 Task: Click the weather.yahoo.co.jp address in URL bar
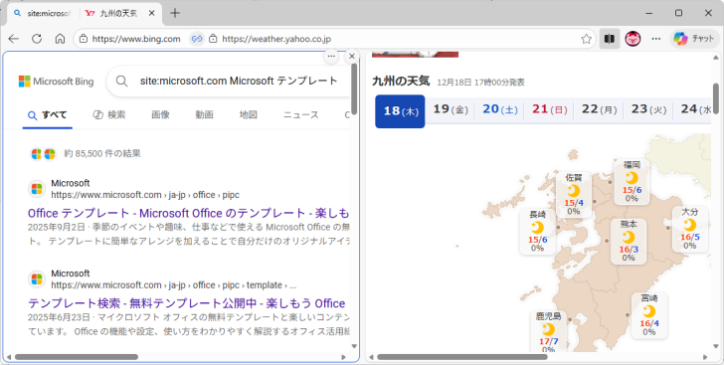click(276, 39)
